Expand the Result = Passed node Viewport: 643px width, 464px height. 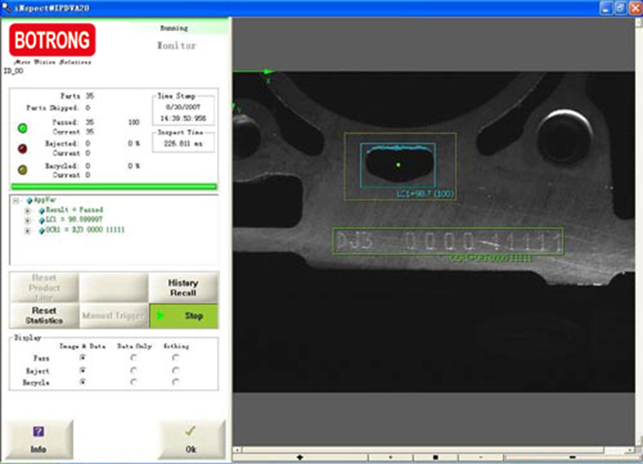coord(27,211)
